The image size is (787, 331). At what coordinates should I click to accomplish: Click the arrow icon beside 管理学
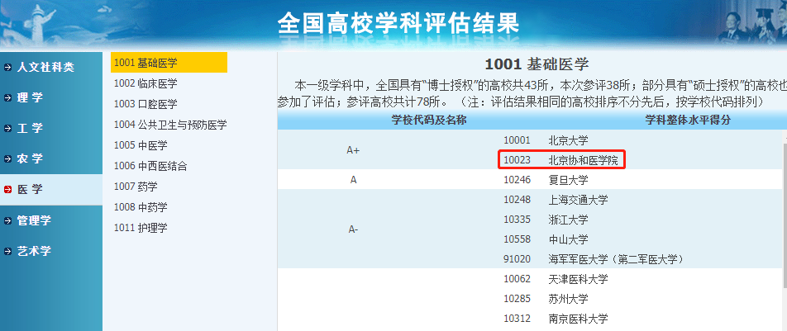pos(7,220)
